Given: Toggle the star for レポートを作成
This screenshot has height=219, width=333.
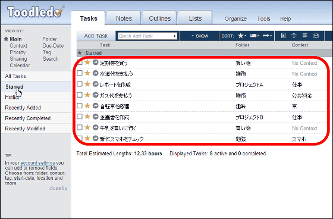Looking at the screenshot, I should [87, 84].
